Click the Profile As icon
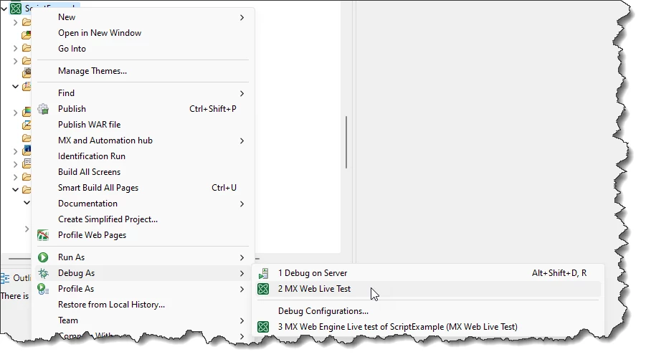The height and width of the screenshot is (362, 646). (x=43, y=289)
